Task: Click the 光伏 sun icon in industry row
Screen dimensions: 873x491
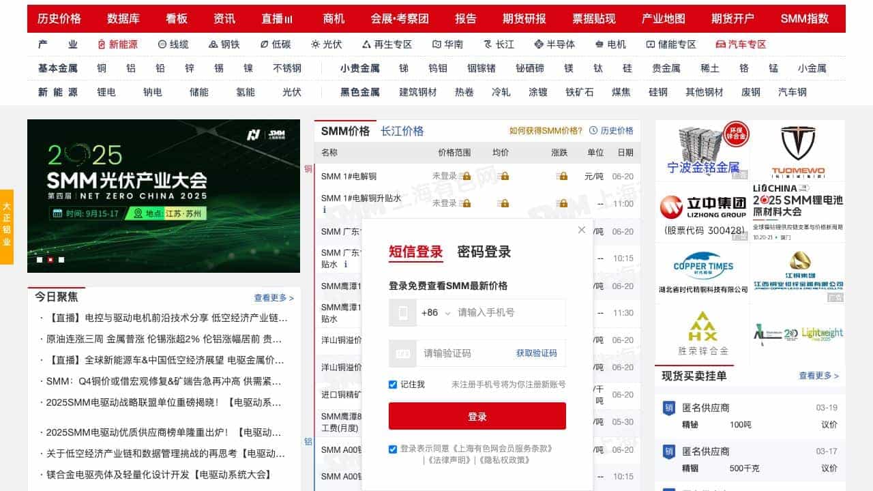Action: 315,44
